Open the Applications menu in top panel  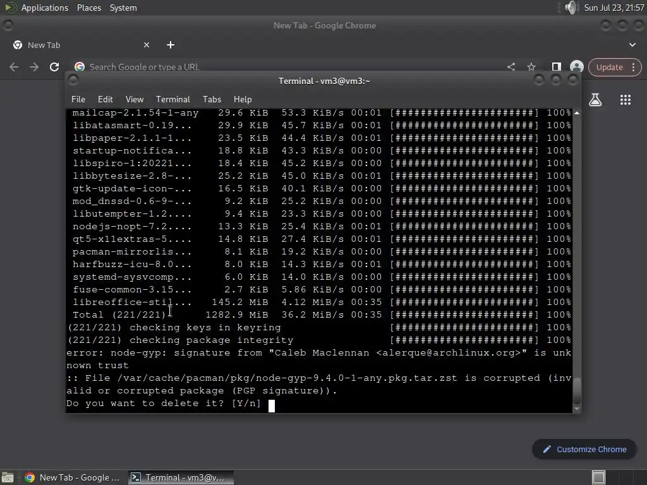tap(45, 8)
